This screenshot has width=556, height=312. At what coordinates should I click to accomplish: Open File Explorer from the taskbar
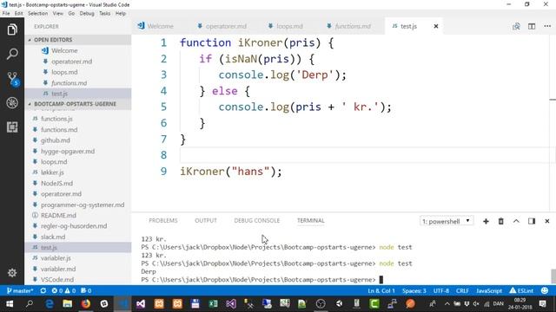(x=68, y=304)
